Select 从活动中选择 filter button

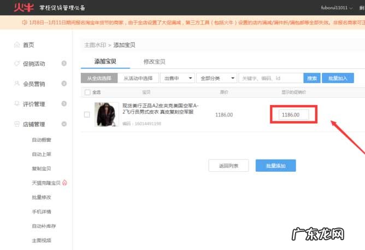[x=138, y=78]
